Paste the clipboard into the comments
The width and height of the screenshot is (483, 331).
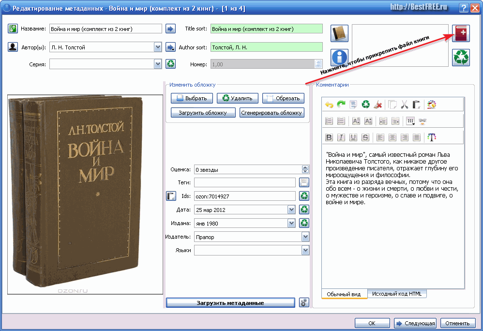[417, 105]
